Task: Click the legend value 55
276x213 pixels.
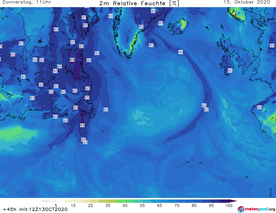Action: pyautogui.click(x=142, y=205)
